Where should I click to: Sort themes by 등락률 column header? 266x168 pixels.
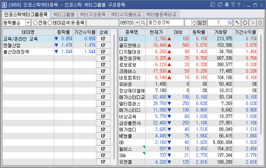point(64,32)
